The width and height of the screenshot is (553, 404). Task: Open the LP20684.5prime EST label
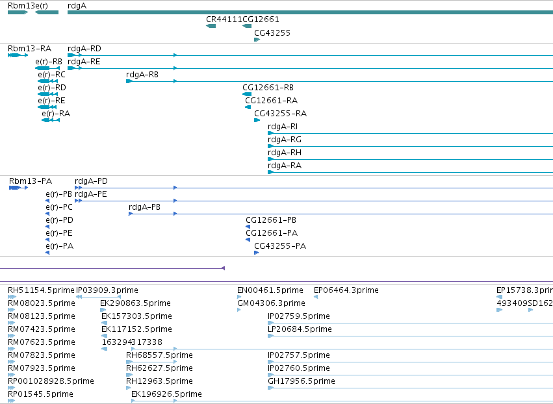pyautogui.click(x=300, y=329)
